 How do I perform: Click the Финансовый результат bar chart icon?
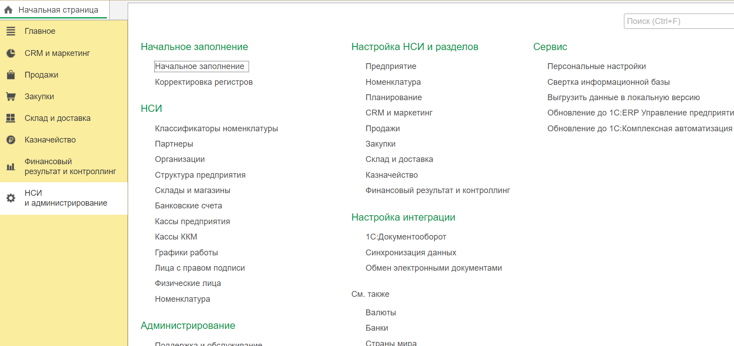click(x=11, y=166)
